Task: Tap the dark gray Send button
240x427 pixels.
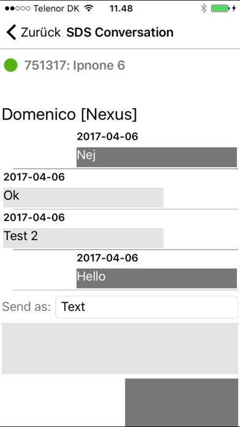Action: click(182, 402)
